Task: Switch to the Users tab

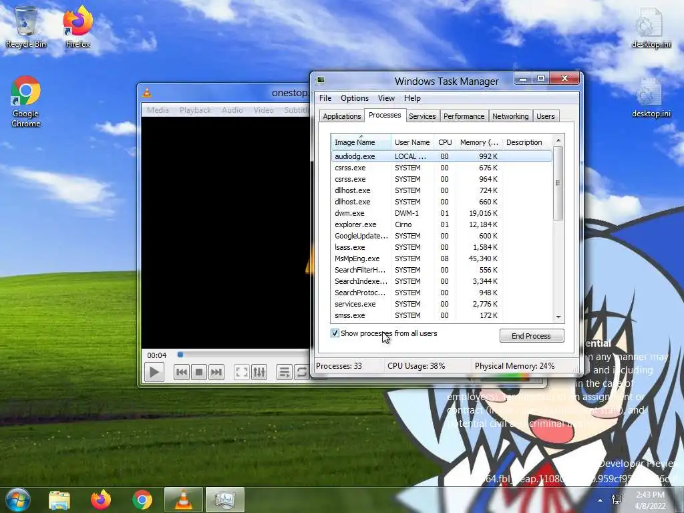Action: coord(546,116)
